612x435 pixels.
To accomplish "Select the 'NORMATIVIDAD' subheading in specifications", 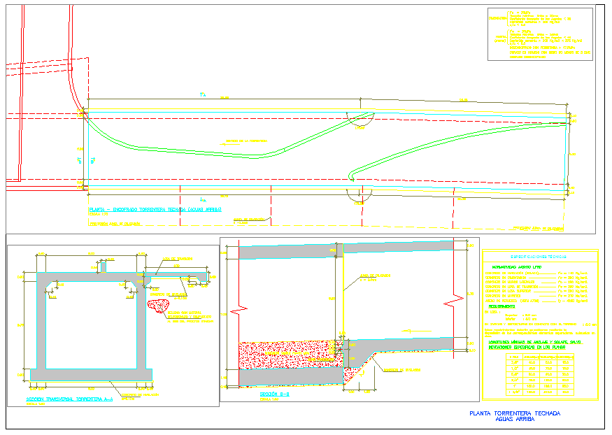I will pos(514,268).
